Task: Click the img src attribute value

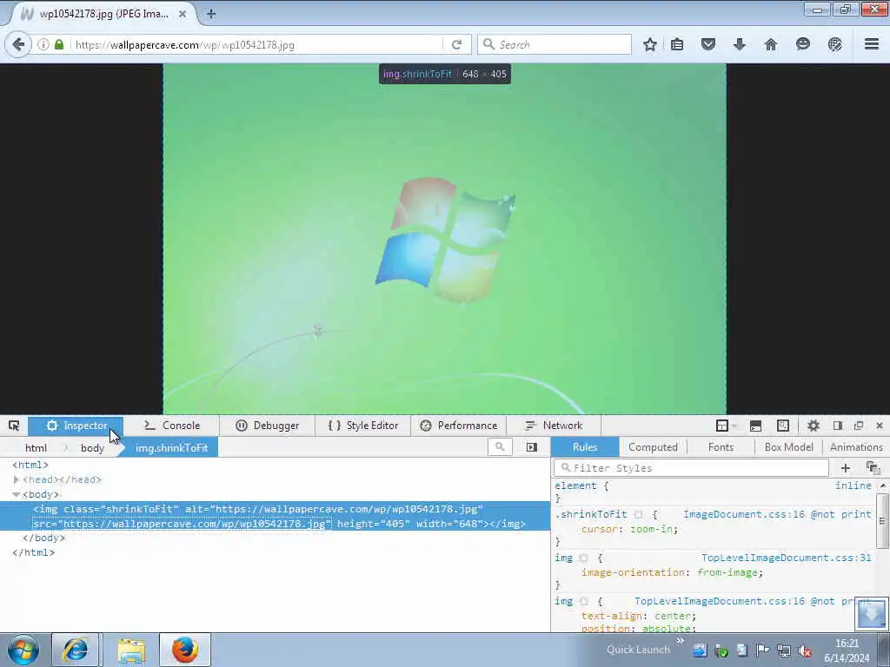Action: click(x=194, y=524)
